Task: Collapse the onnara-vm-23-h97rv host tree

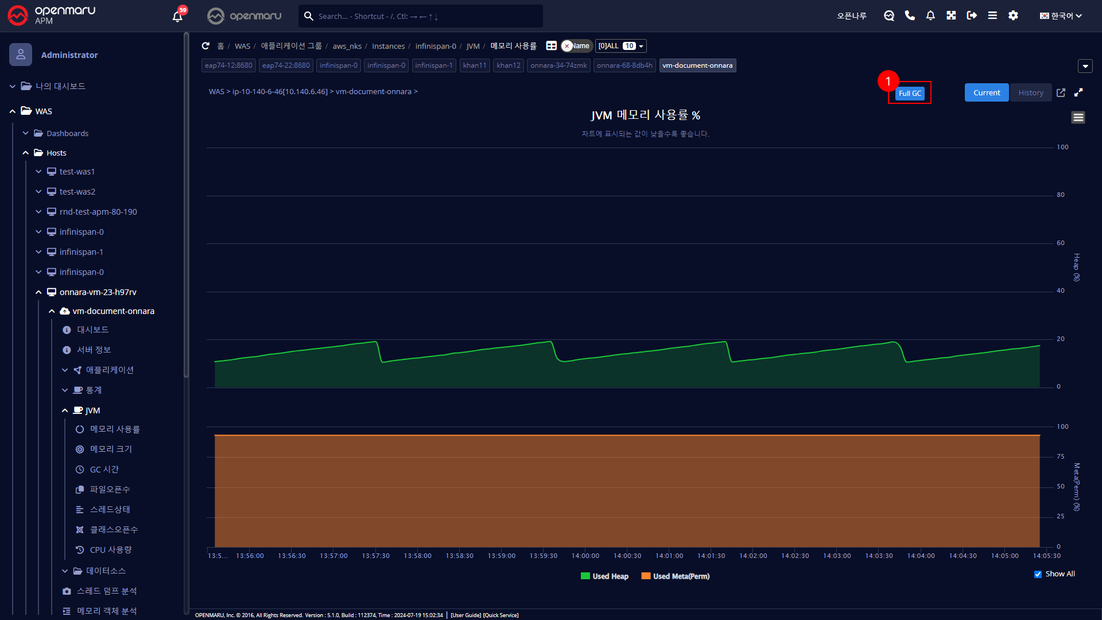Action: (39, 292)
